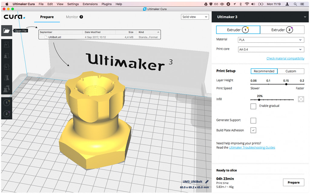Click the eye icon in the menu bar
This screenshot has height=194, width=310.
[x=222, y=4]
